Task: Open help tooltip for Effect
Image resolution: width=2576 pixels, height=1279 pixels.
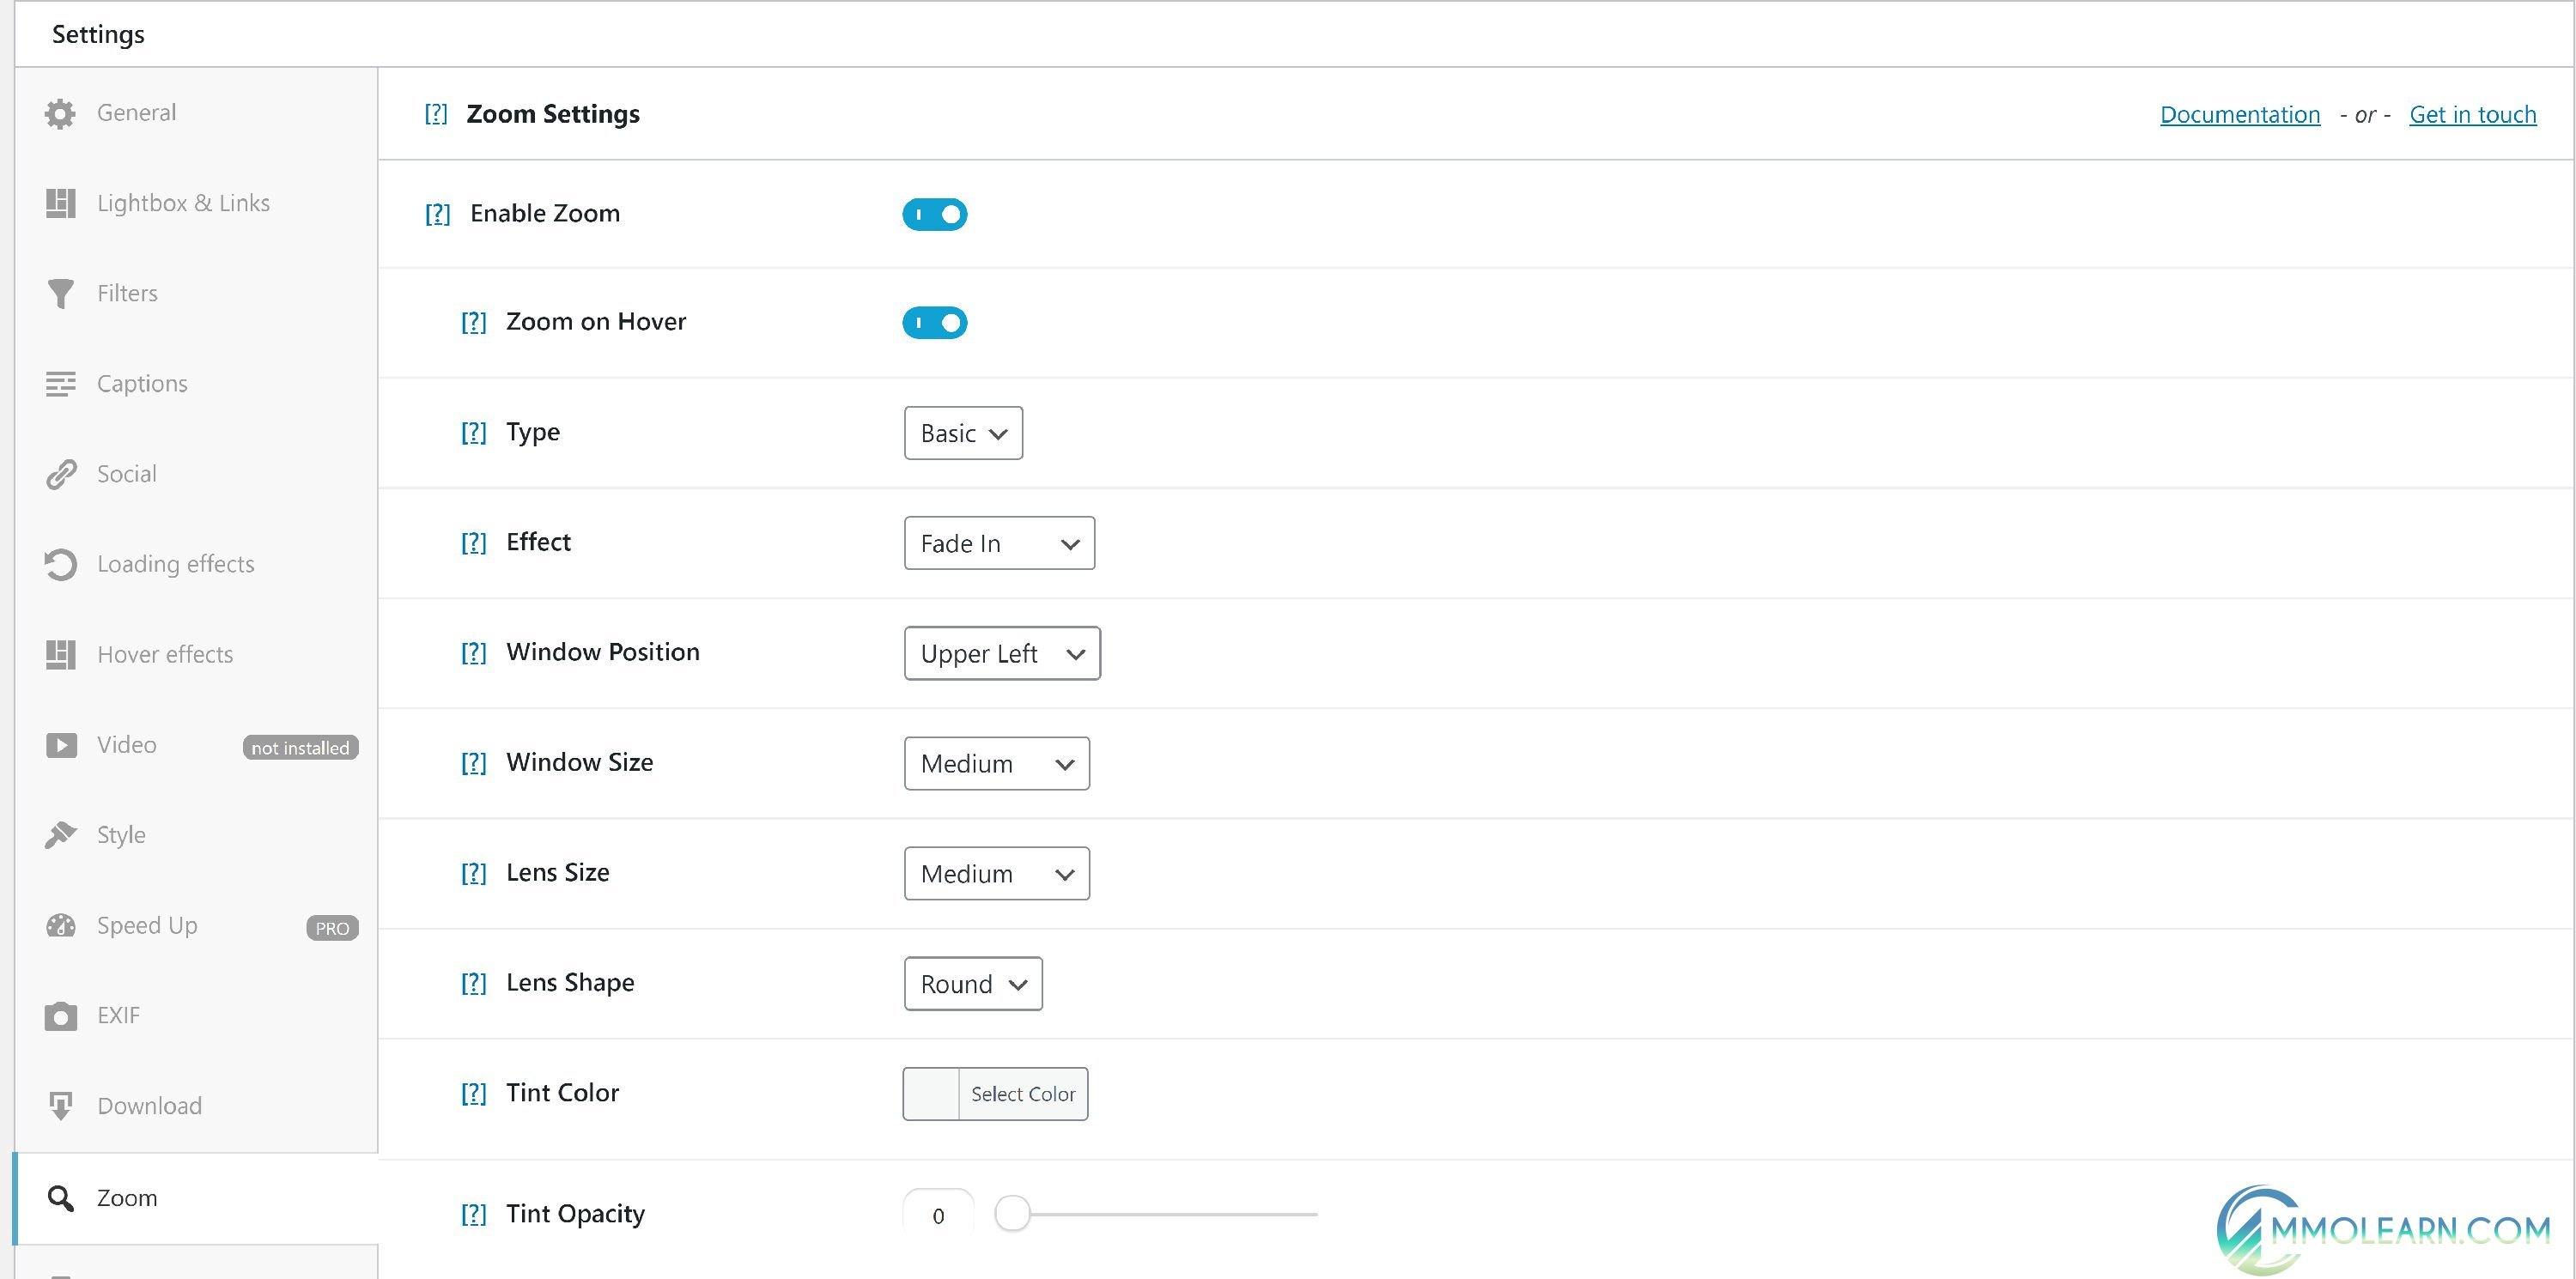Action: click(473, 543)
